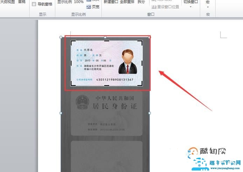Click the picture's top-center square sizing handle
This screenshot has width=243, height=172.
[x=105, y=37]
